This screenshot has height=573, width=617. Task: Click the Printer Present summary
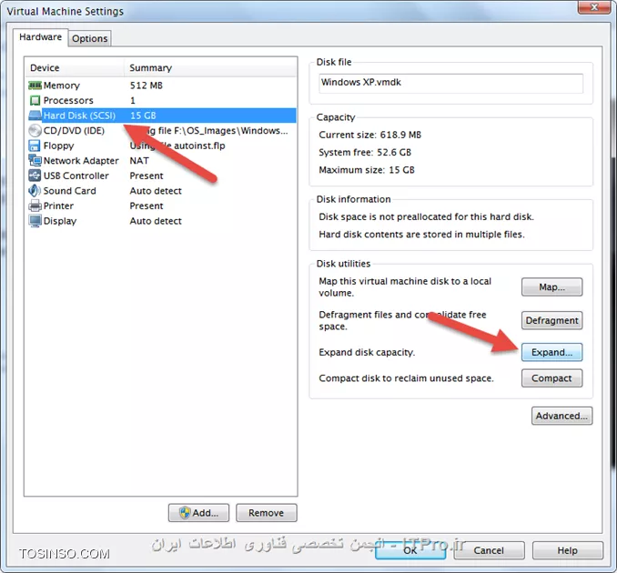pos(147,206)
